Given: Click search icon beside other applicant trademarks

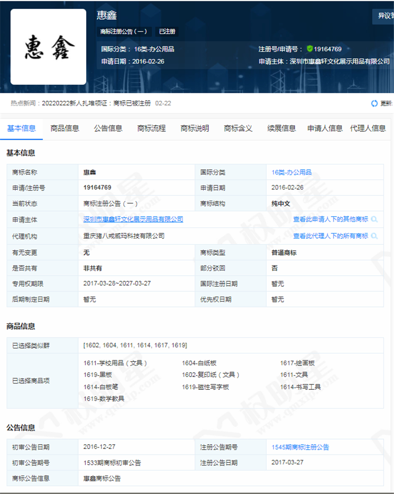Looking at the screenshot, I should coord(374,219).
